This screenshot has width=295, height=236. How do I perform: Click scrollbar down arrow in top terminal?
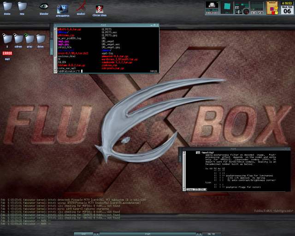pyautogui.click(x=55, y=71)
